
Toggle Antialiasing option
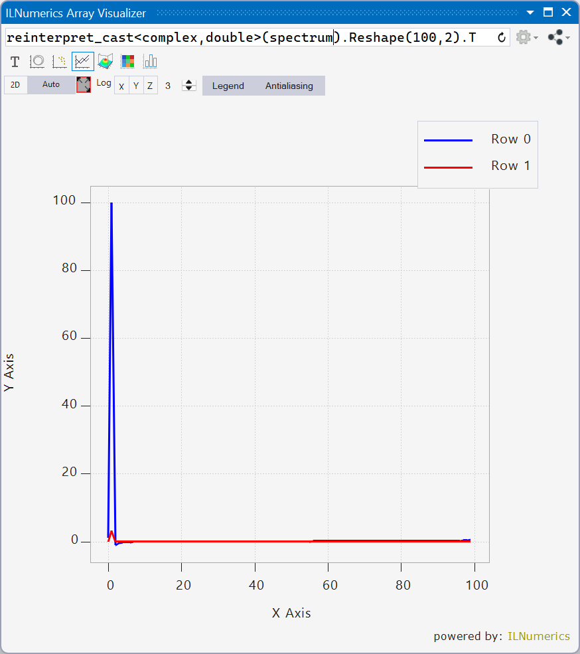[x=289, y=86]
